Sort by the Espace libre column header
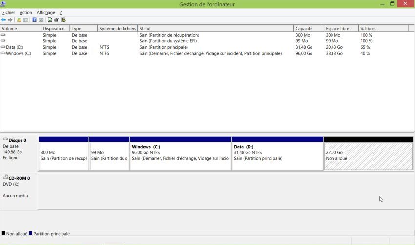The width and height of the screenshot is (415, 245). coord(341,29)
